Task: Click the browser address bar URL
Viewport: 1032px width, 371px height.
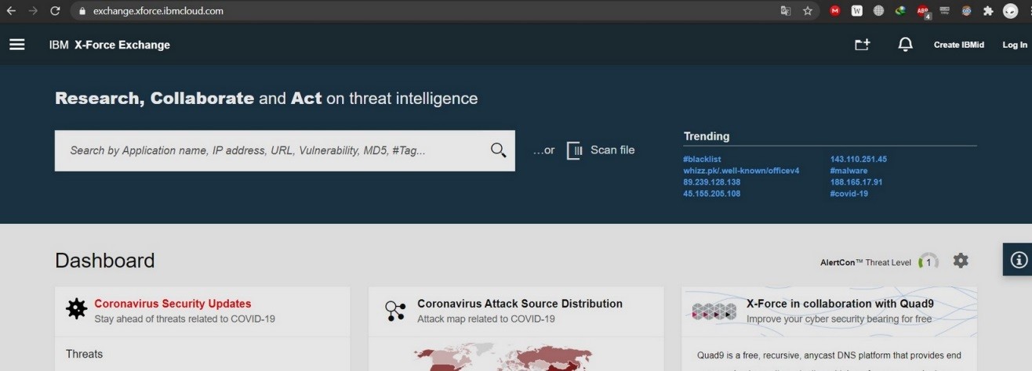Action: pos(158,11)
